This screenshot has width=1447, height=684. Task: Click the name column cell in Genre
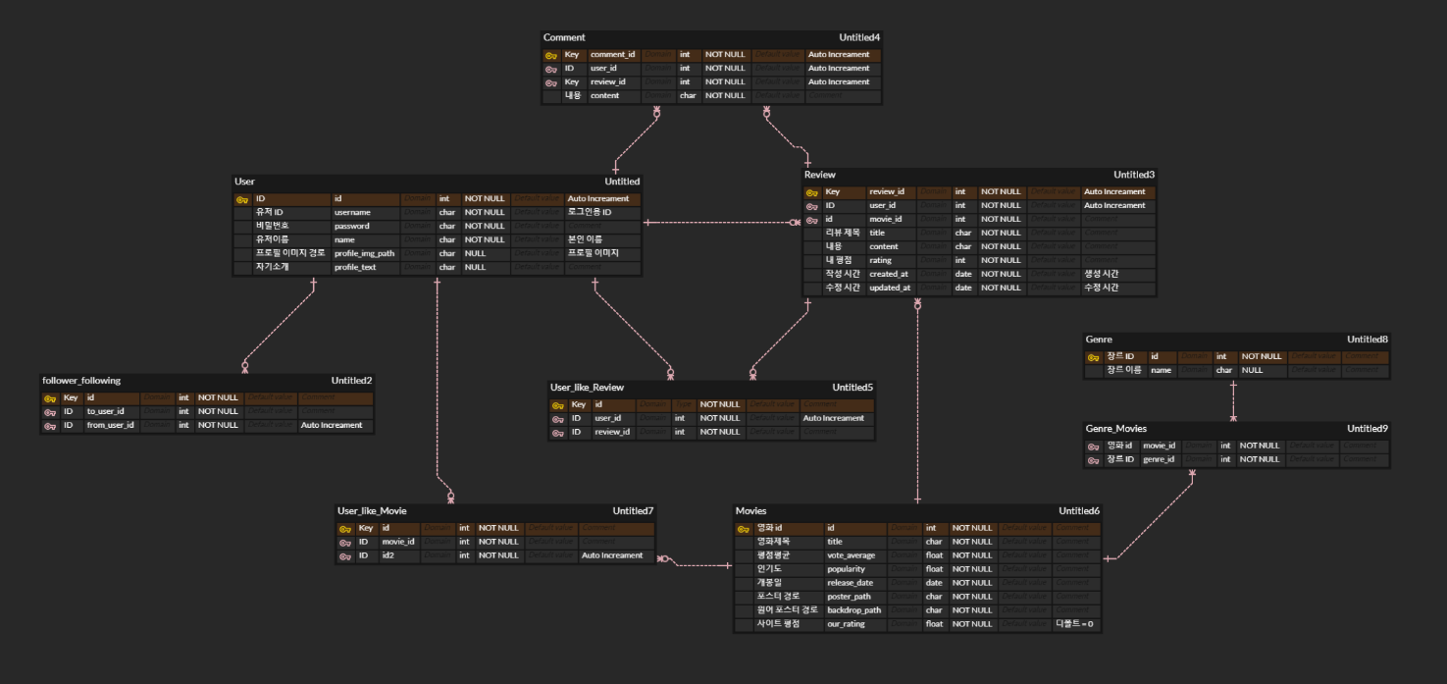point(1163,371)
